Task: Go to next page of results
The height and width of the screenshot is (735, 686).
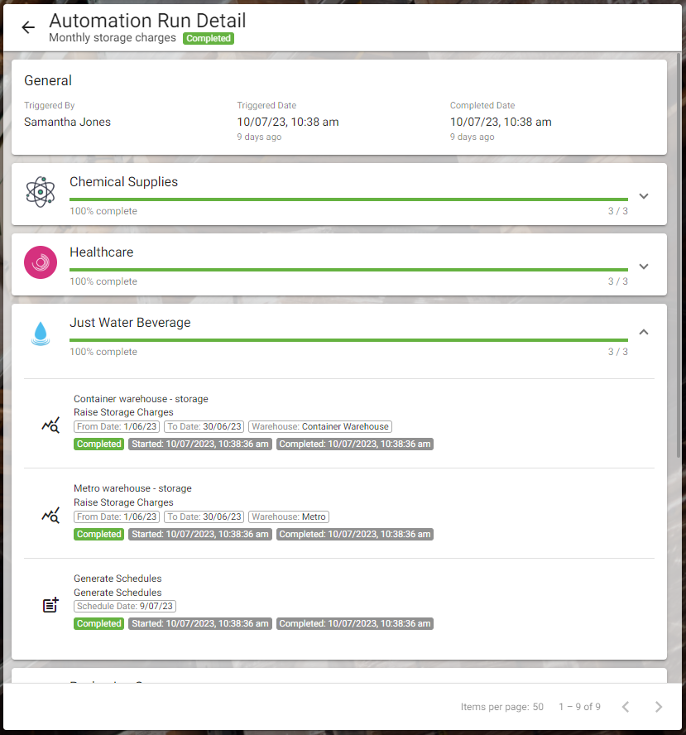Action: point(659,706)
